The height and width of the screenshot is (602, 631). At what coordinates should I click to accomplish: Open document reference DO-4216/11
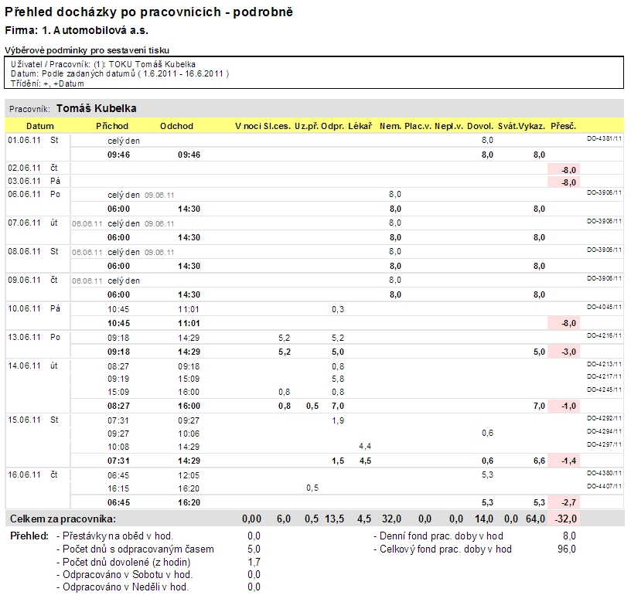[605, 335]
